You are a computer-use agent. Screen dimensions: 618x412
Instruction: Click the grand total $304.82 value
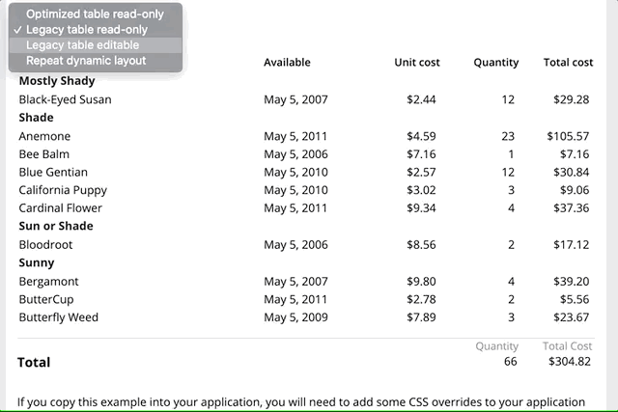coord(570,361)
